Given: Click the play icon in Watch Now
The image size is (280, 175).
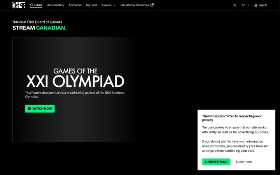Looking at the screenshot, I should click(x=29, y=108).
